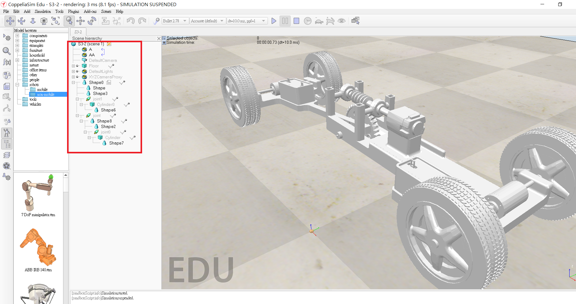Open the layers dialog icon in sidebar
Screen dimensions: 576x304
(x=7, y=155)
